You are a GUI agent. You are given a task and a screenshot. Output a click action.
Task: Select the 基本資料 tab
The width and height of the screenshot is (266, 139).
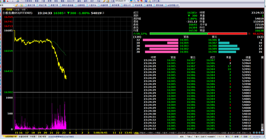click(x=231, y=133)
